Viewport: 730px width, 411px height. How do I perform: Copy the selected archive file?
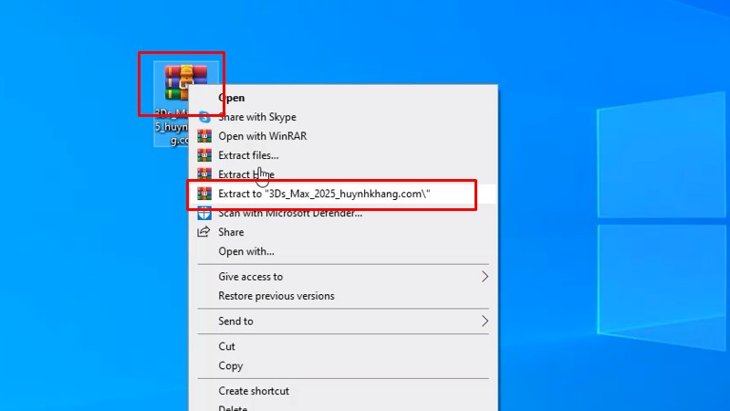pyautogui.click(x=230, y=365)
